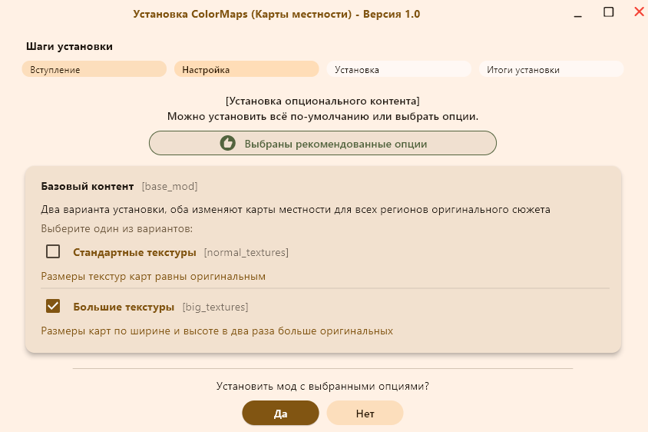
Task: Uncheck the Большие текстуры checkbox
Action: coord(53,306)
